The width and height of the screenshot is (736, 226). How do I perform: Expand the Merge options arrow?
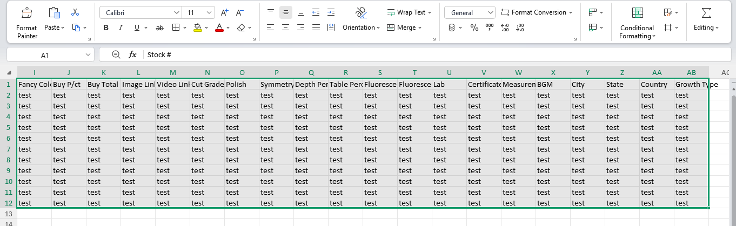point(420,28)
